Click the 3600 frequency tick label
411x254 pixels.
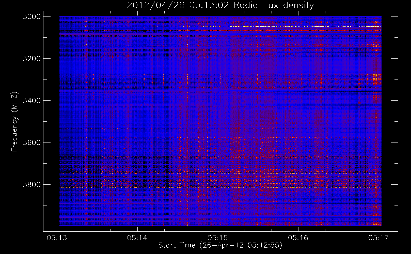click(x=32, y=142)
